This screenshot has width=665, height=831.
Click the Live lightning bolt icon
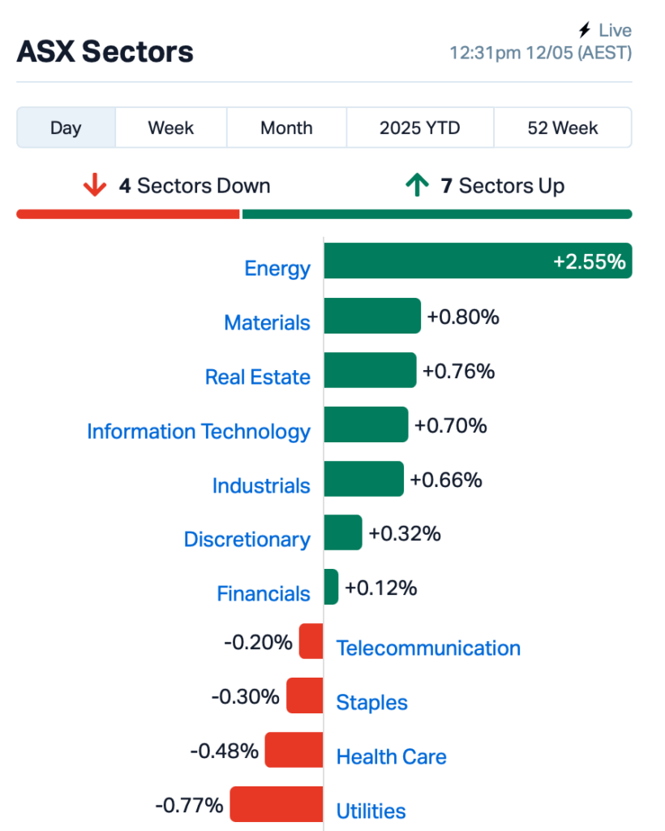click(585, 30)
